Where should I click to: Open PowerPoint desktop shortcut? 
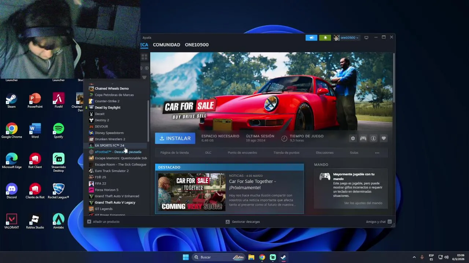click(x=35, y=100)
